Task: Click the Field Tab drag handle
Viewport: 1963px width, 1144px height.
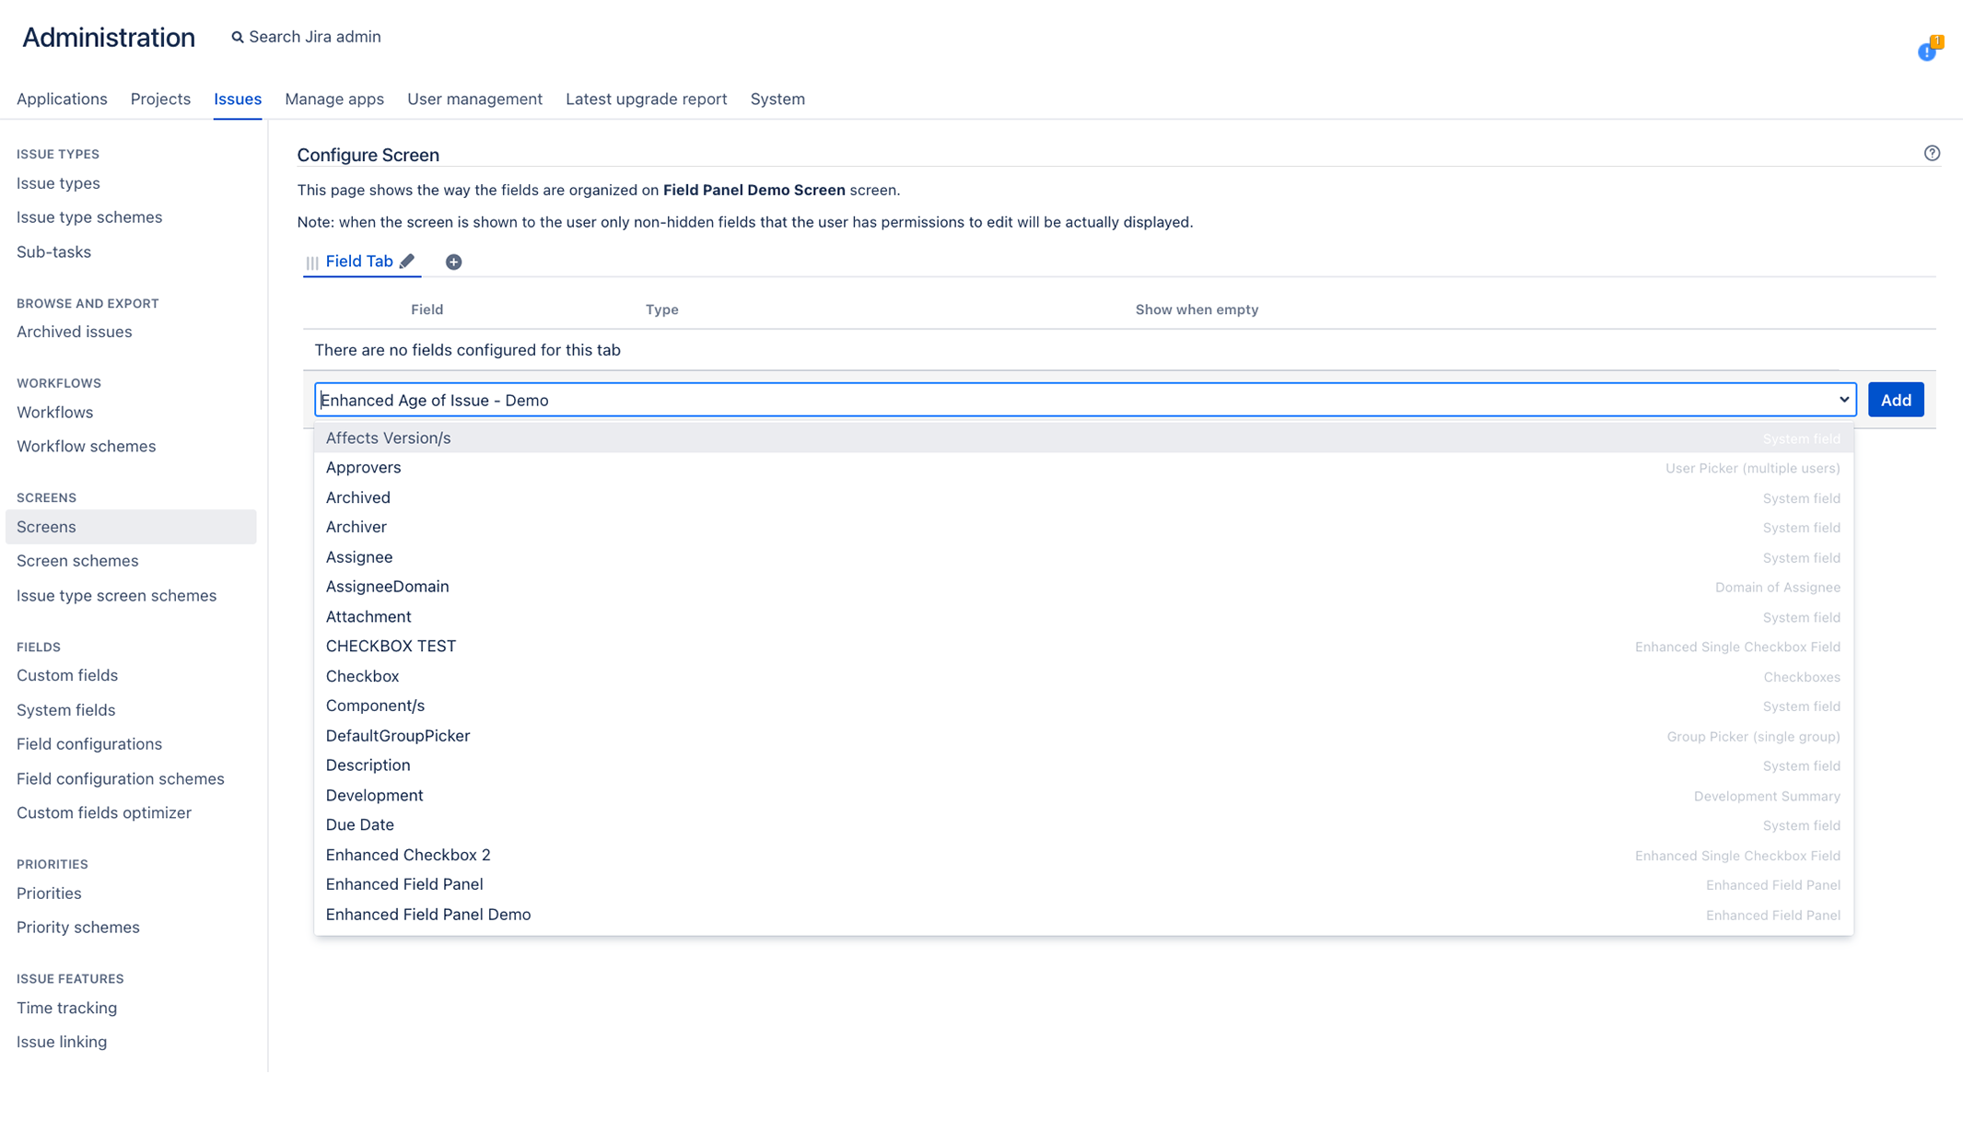Action: pyautogui.click(x=310, y=262)
